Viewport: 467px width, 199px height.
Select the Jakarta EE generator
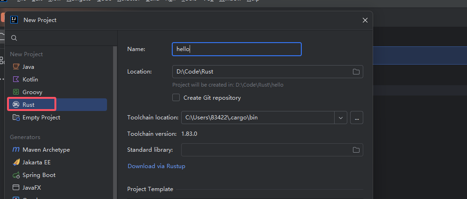(x=36, y=162)
